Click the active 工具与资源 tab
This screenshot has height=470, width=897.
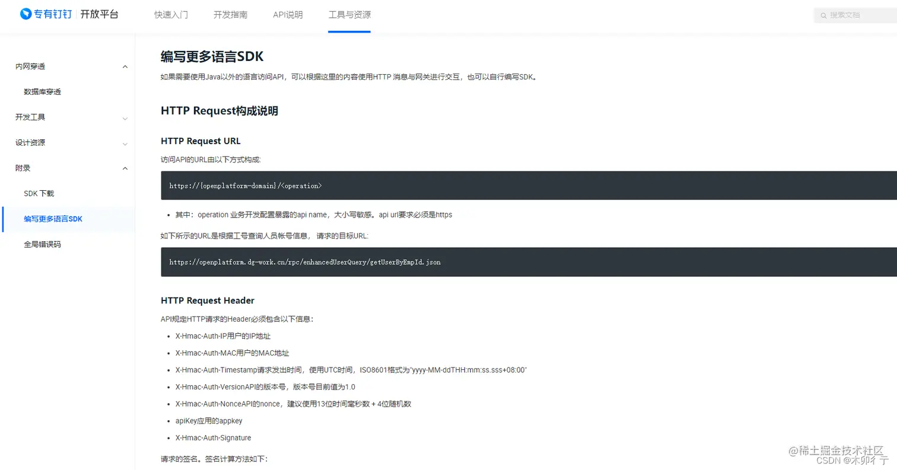point(349,15)
